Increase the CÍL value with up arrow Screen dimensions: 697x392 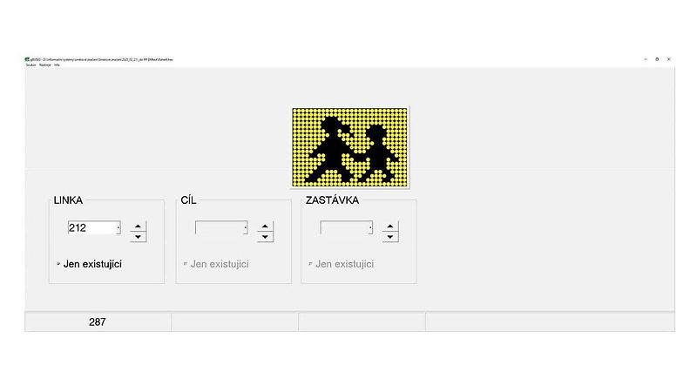pos(266,226)
